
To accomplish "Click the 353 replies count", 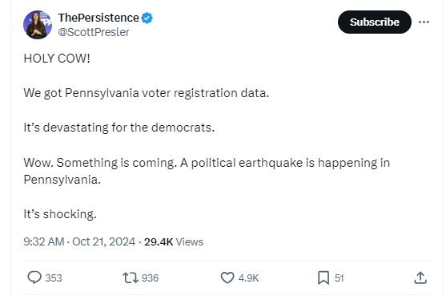I will click(54, 278).
